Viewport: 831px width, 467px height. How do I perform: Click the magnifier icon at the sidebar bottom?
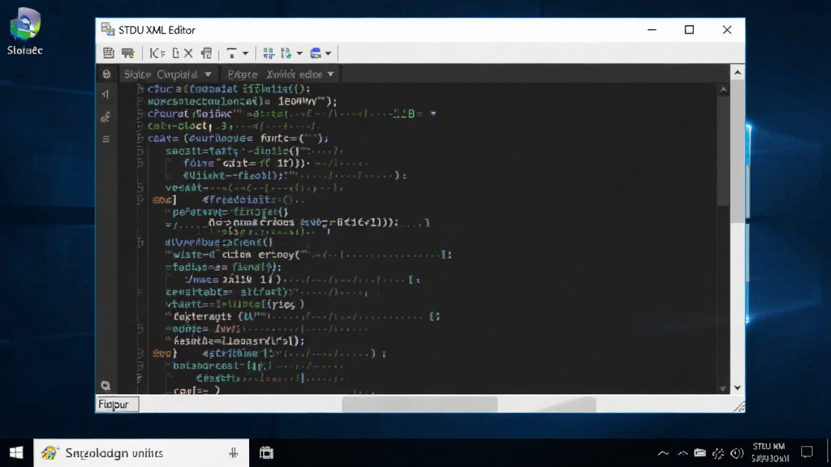coord(105,385)
